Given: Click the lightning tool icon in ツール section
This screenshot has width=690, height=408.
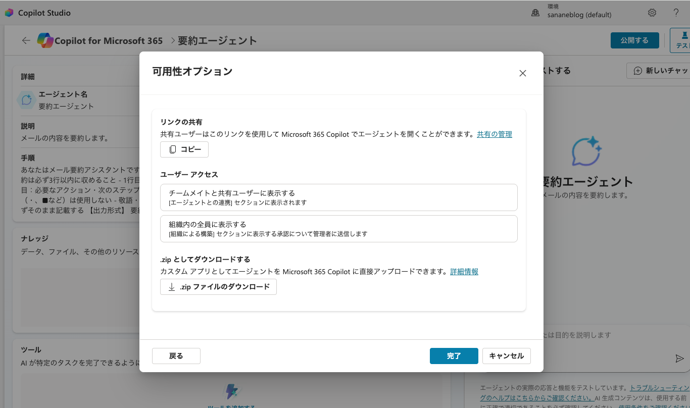Looking at the screenshot, I should tap(231, 392).
